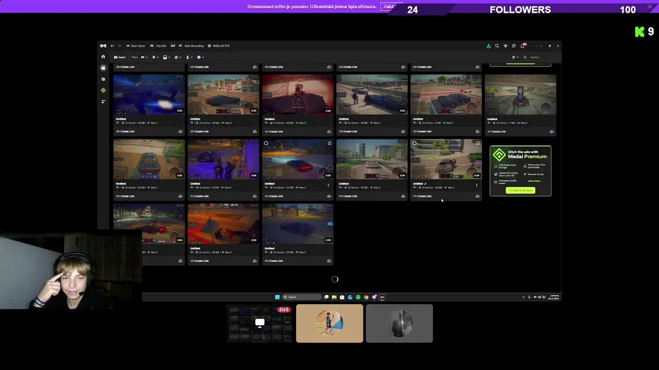
Task: Go forward with the right arrow
Action: click(x=119, y=46)
